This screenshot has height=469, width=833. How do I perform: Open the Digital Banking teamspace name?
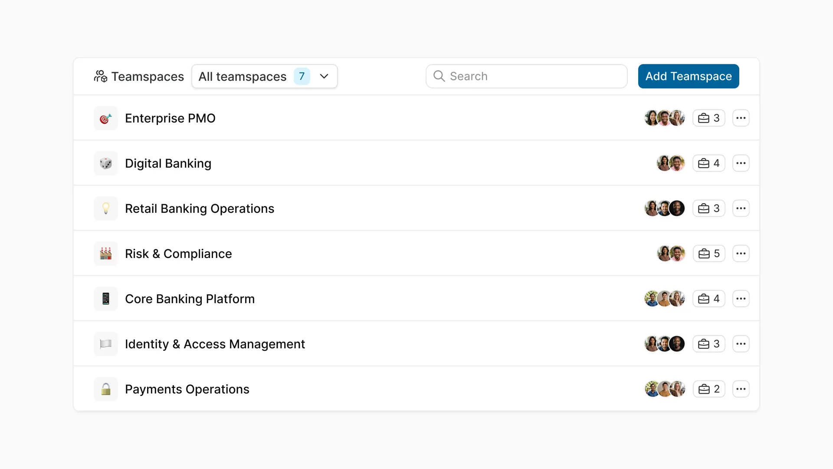(168, 163)
